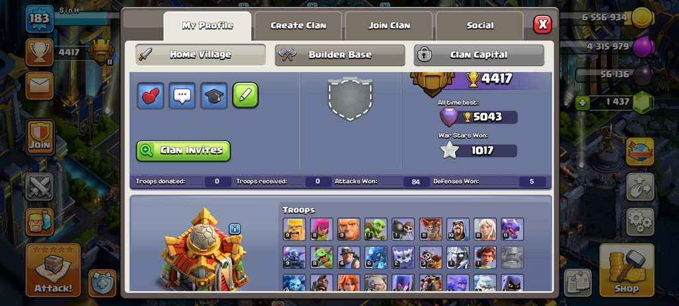Tap the red heart reactions icon
Viewport: 679px width, 306px height.
tap(151, 95)
